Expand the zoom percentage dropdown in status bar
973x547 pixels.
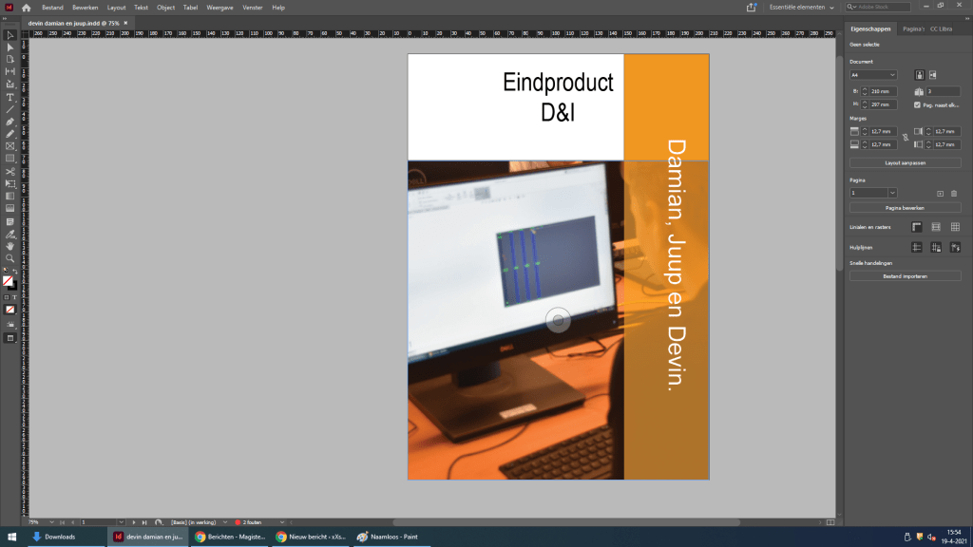48,522
